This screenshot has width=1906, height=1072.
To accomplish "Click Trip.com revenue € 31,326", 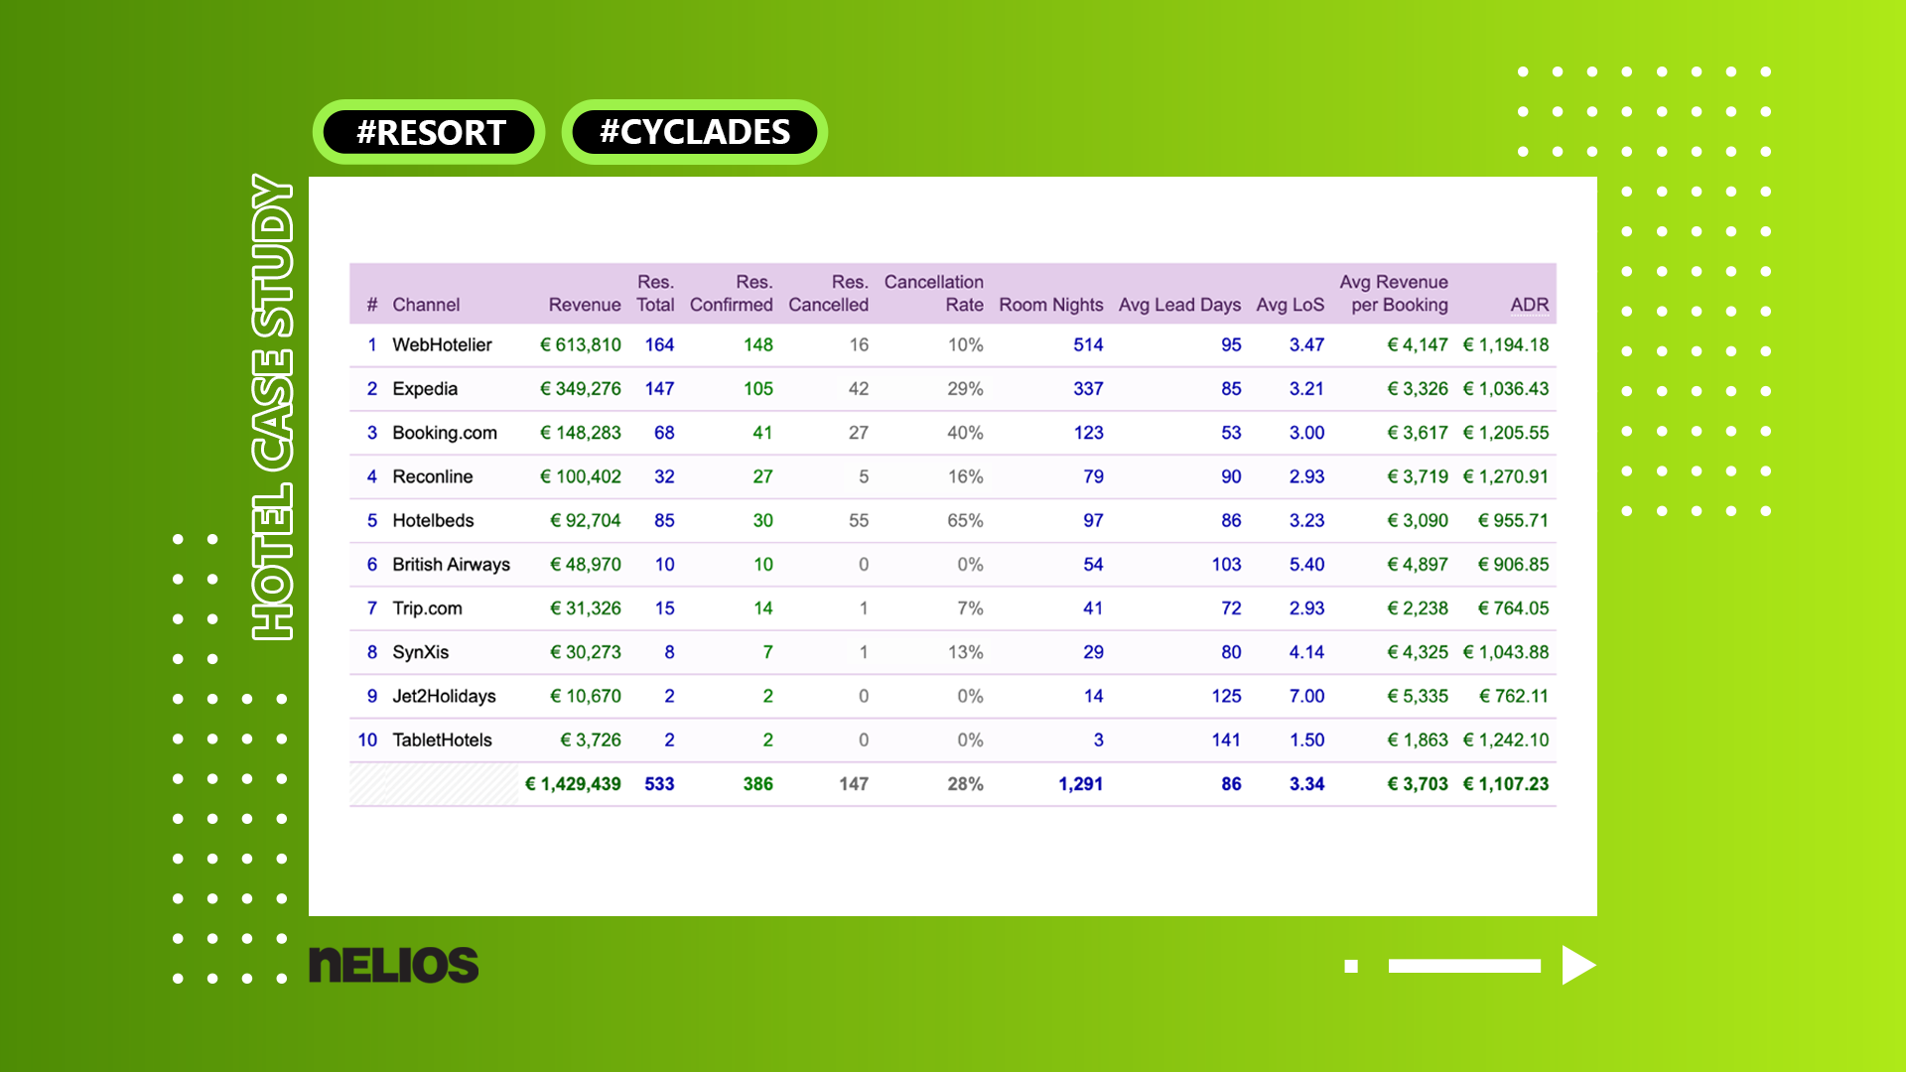I will click(586, 608).
